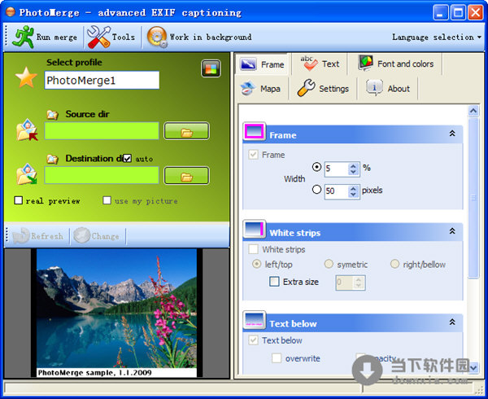Click the small folder icon next to Destination dir

[x=53, y=159]
